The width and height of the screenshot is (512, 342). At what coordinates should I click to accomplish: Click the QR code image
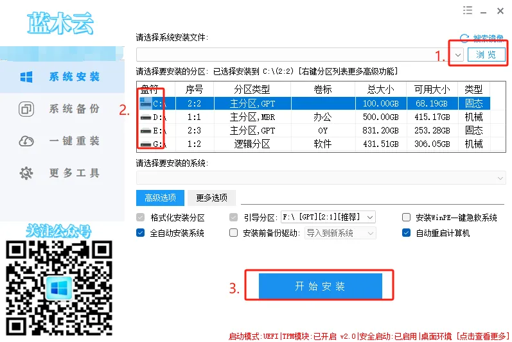click(59, 288)
